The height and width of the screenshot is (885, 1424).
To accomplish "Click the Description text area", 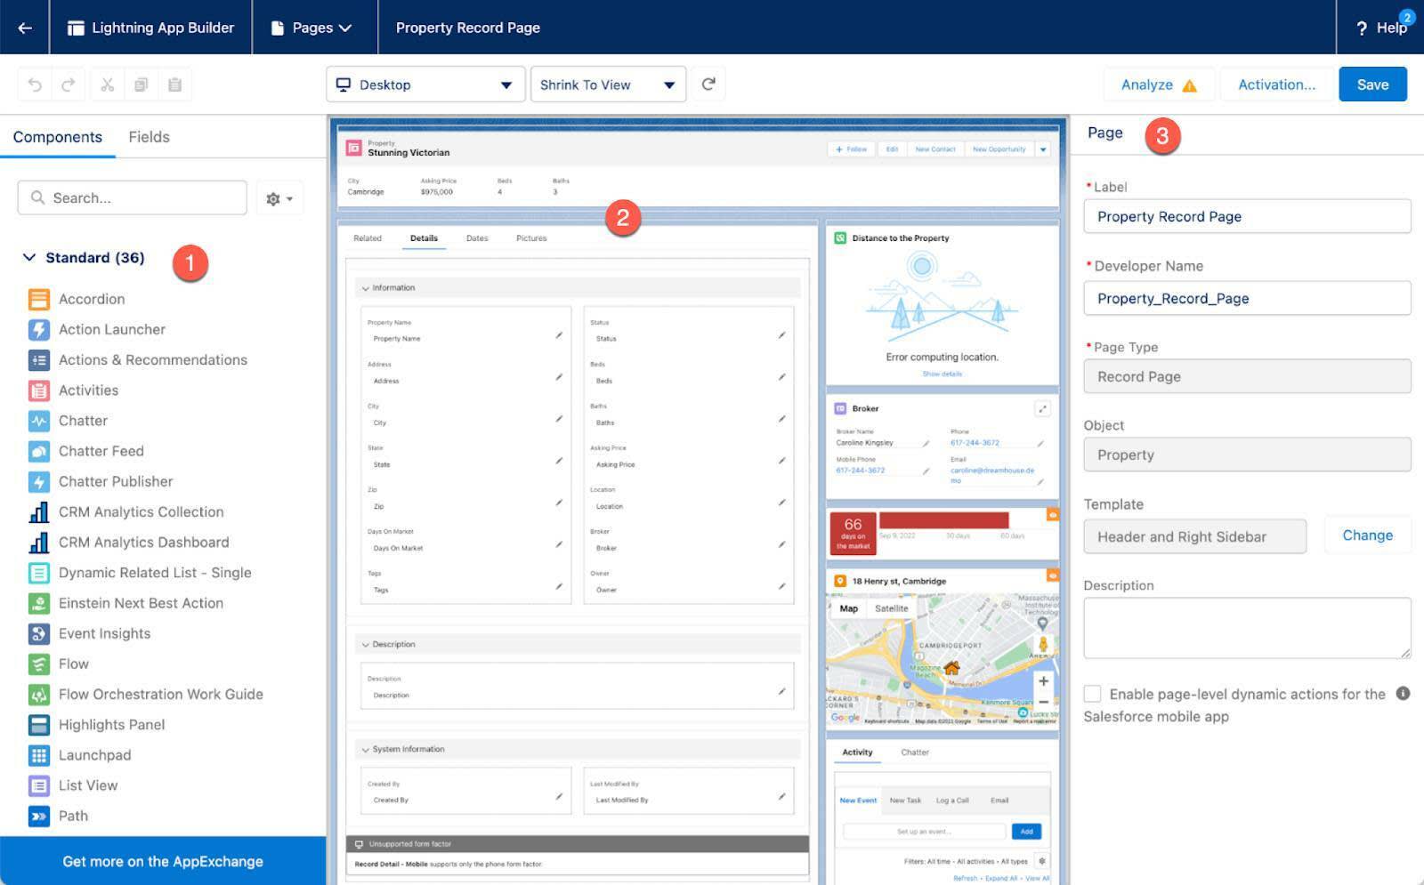I will [1247, 628].
